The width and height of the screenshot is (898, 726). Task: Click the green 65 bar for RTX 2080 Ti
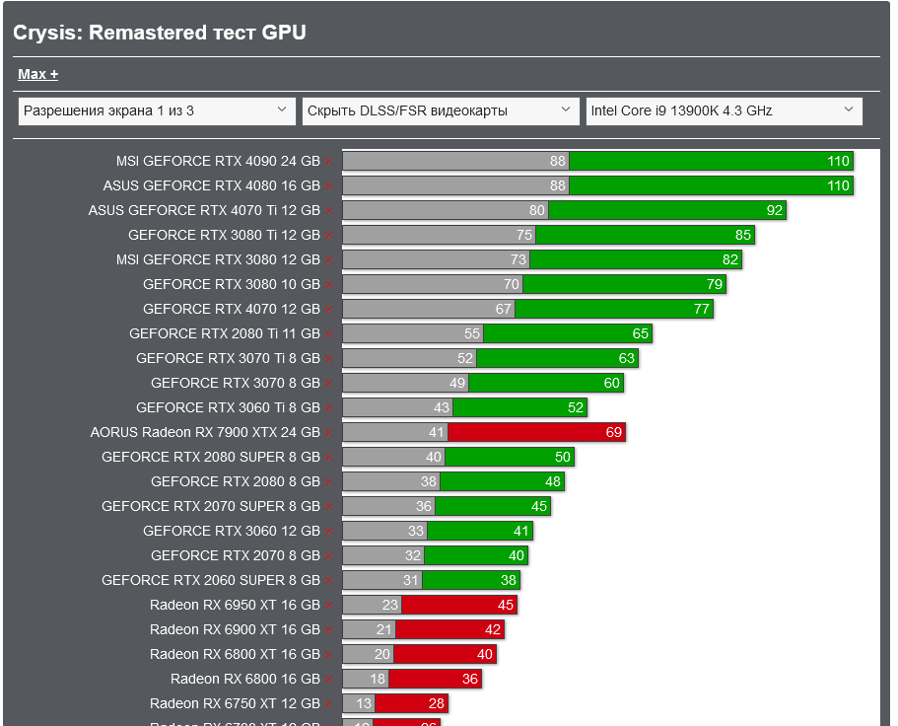[x=568, y=333]
